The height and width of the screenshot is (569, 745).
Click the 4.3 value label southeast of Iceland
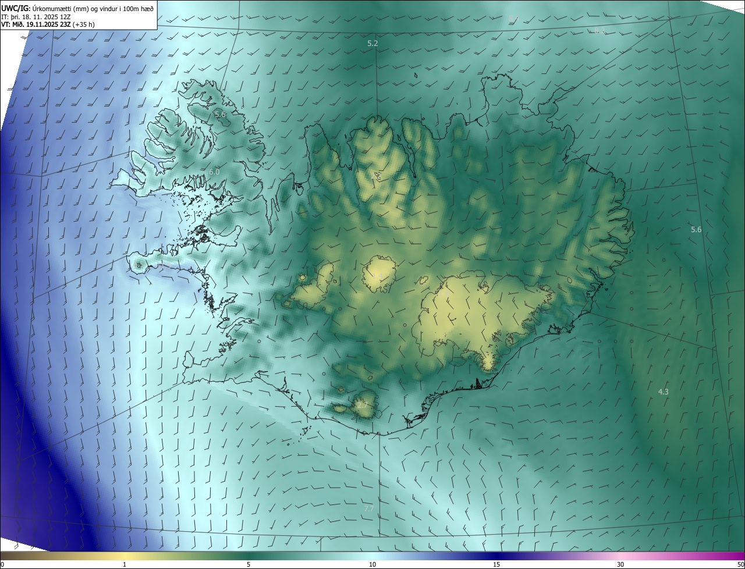click(663, 392)
